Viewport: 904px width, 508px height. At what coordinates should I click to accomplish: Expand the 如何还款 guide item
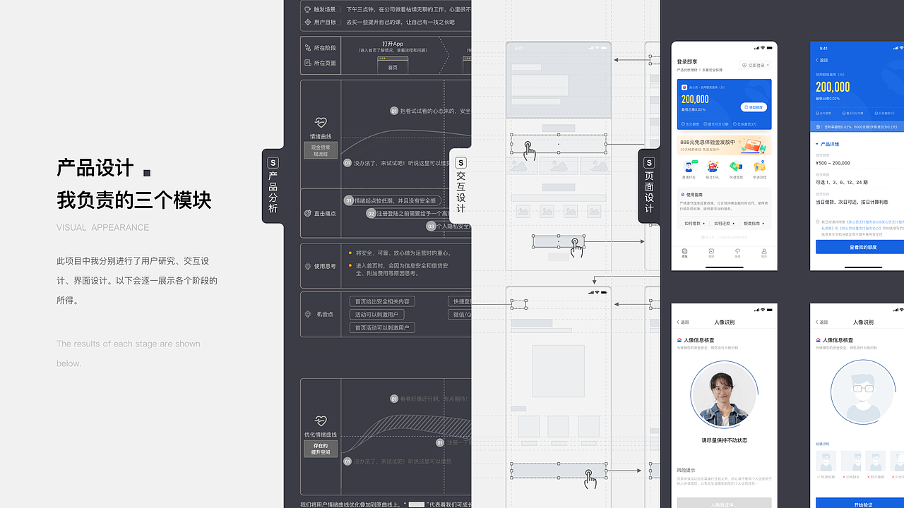coord(723,223)
